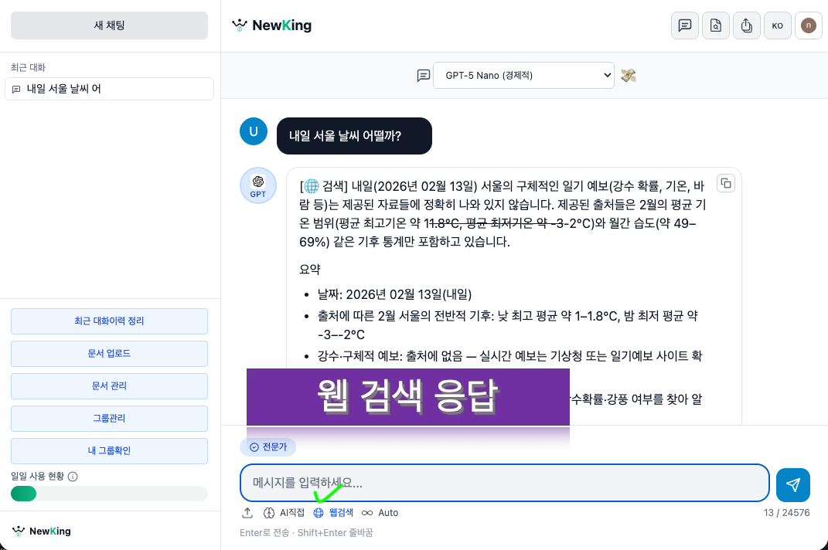Copy the GPT response using the copy icon
The height and width of the screenshot is (550, 828).
726,183
